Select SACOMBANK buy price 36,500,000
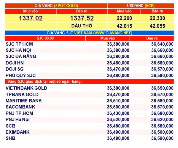The image size is (178, 148). pyautogui.click(x=118, y=107)
